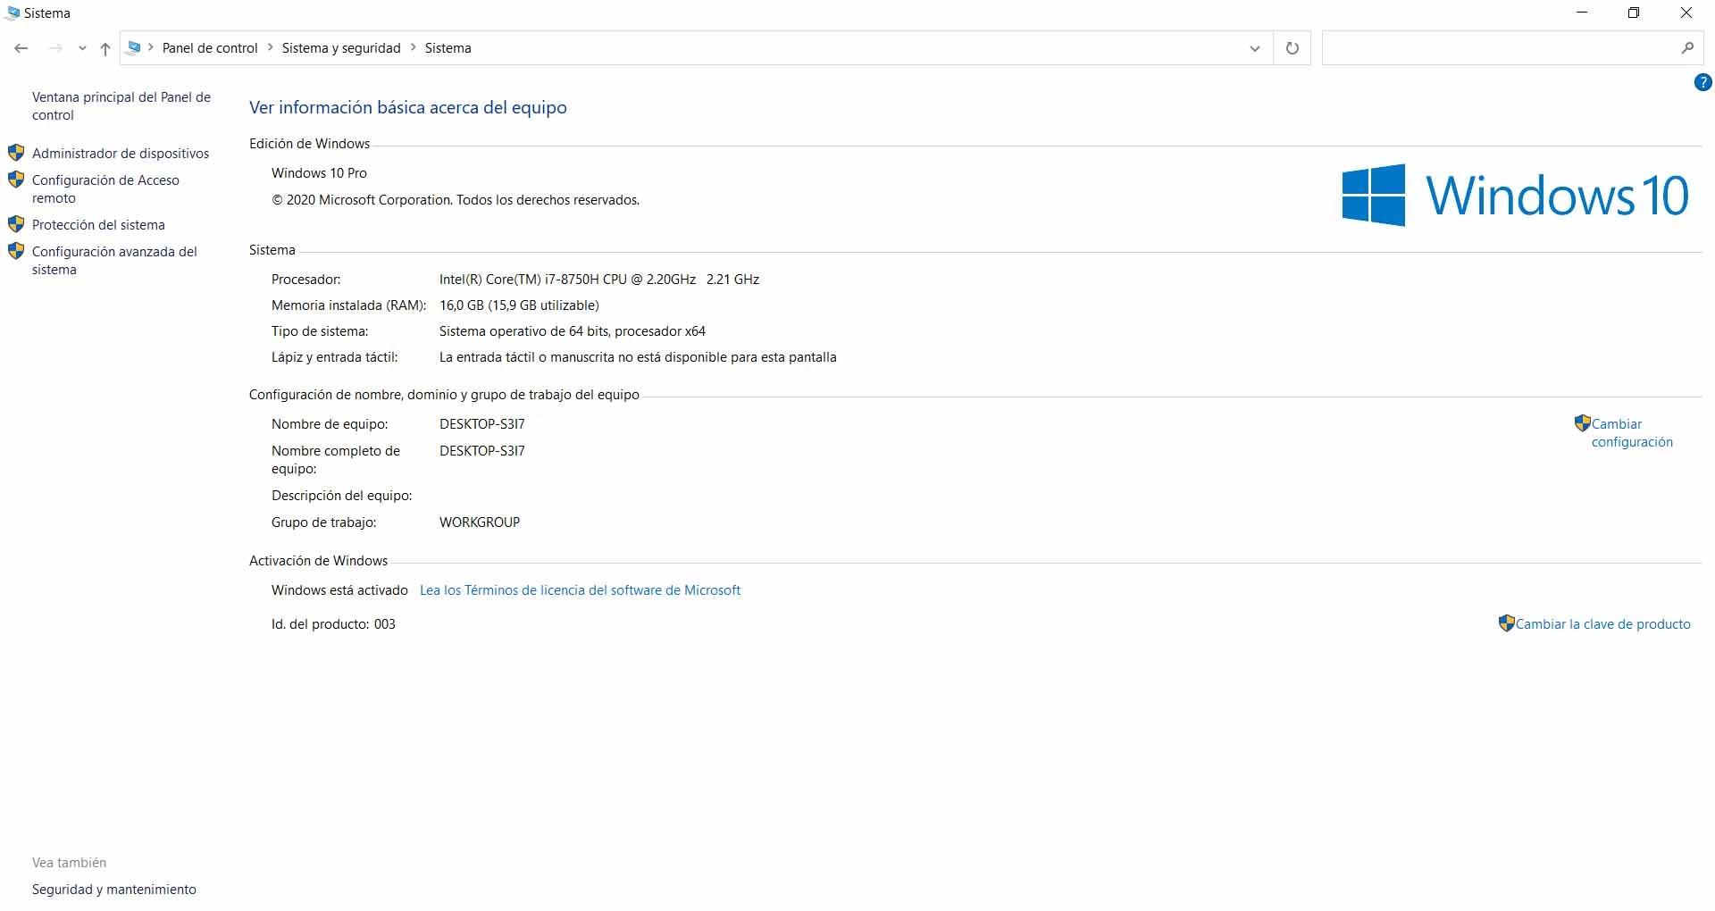The height and width of the screenshot is (911, 1715).
Task: Click shield icon beside Cambiar configuración
Action: (1583, 423)
